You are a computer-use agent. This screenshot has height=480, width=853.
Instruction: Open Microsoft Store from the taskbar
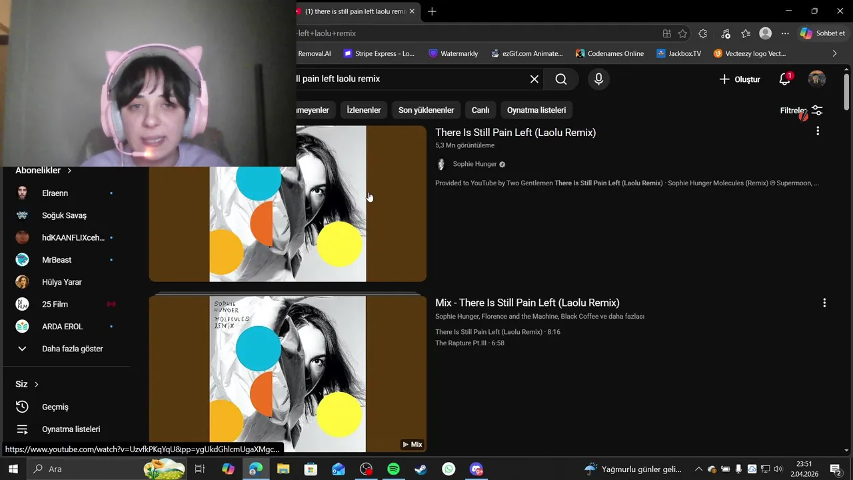[x=311, y=469]
